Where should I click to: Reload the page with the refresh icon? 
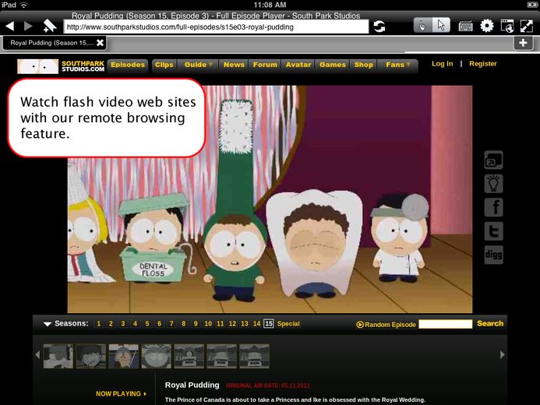pyautogui.click(x=379, y=26)
